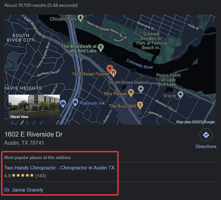Click South Shore District gray pin
The image size is (221, 200).
click(x=141, y=89)
